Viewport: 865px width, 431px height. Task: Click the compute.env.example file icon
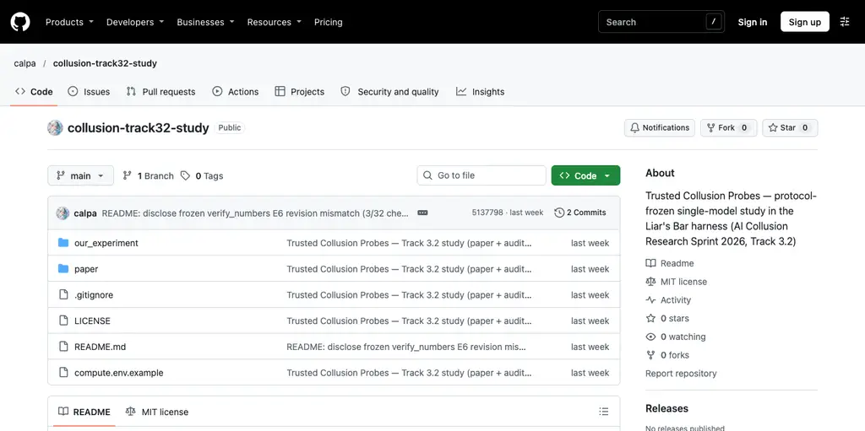63,373
